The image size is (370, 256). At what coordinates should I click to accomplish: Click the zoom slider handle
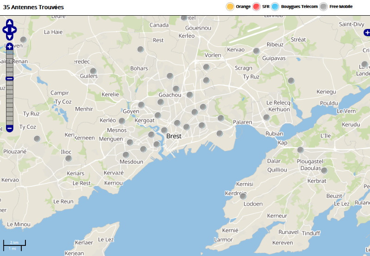coord(9,78)
